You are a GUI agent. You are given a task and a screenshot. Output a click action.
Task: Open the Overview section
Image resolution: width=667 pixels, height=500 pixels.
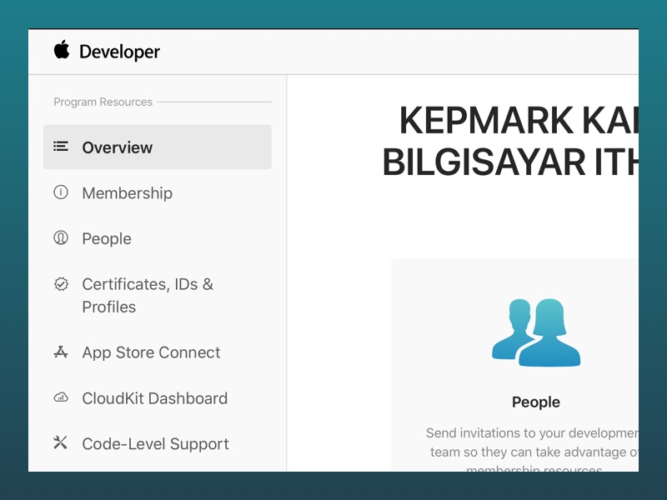coord(117,147)
